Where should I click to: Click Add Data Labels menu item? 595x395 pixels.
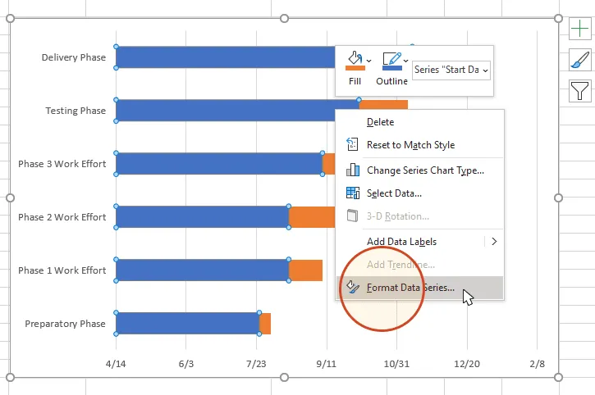pyautogui.click(x=401, y=242)
